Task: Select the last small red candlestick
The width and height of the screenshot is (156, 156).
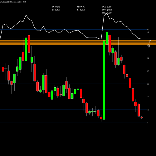Action: [142, 118]
